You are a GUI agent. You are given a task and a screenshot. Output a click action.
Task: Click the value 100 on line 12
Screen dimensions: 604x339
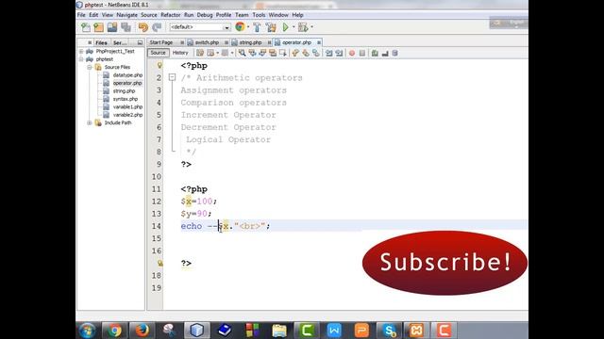[x=205, y=201]
